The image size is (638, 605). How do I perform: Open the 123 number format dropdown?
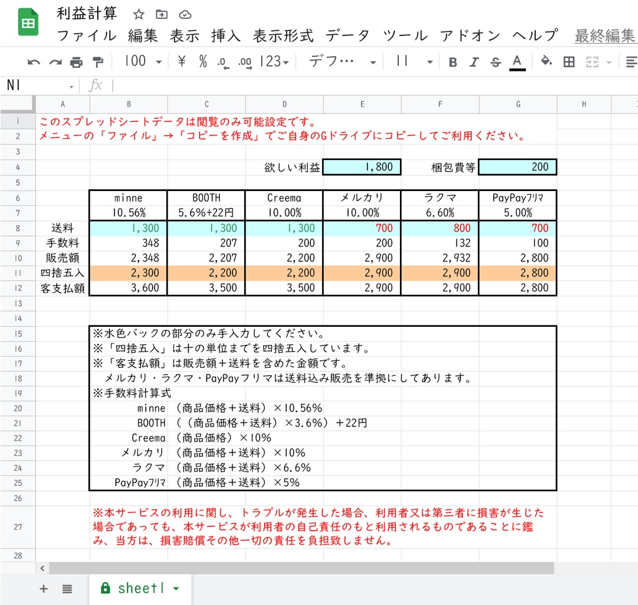click(x=274, y=62)
